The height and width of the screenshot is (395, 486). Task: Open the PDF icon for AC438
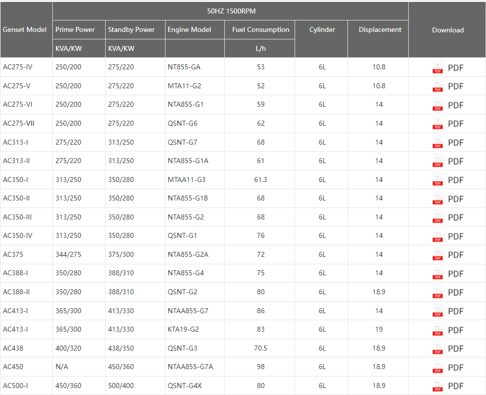438,349
